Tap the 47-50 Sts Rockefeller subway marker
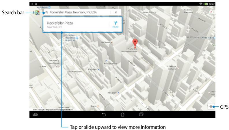This screenshot has height=130, width=229. [77, 38]
